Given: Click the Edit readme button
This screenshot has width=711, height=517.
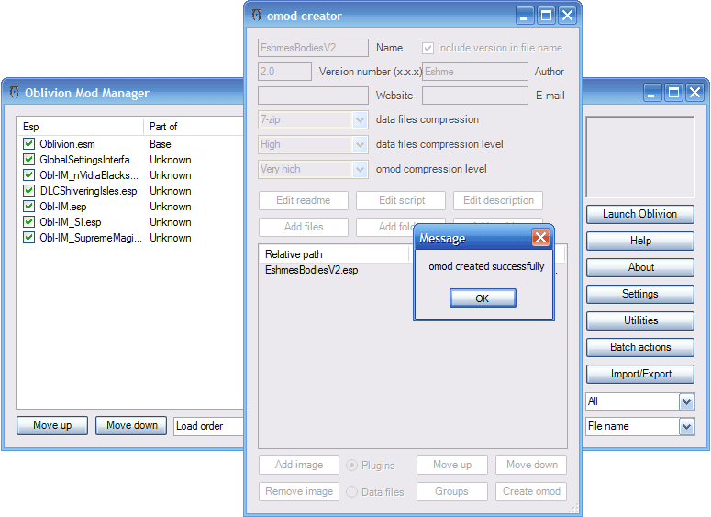Looking at the screenshot, I should pyautogui.click(x=304, y=200).
